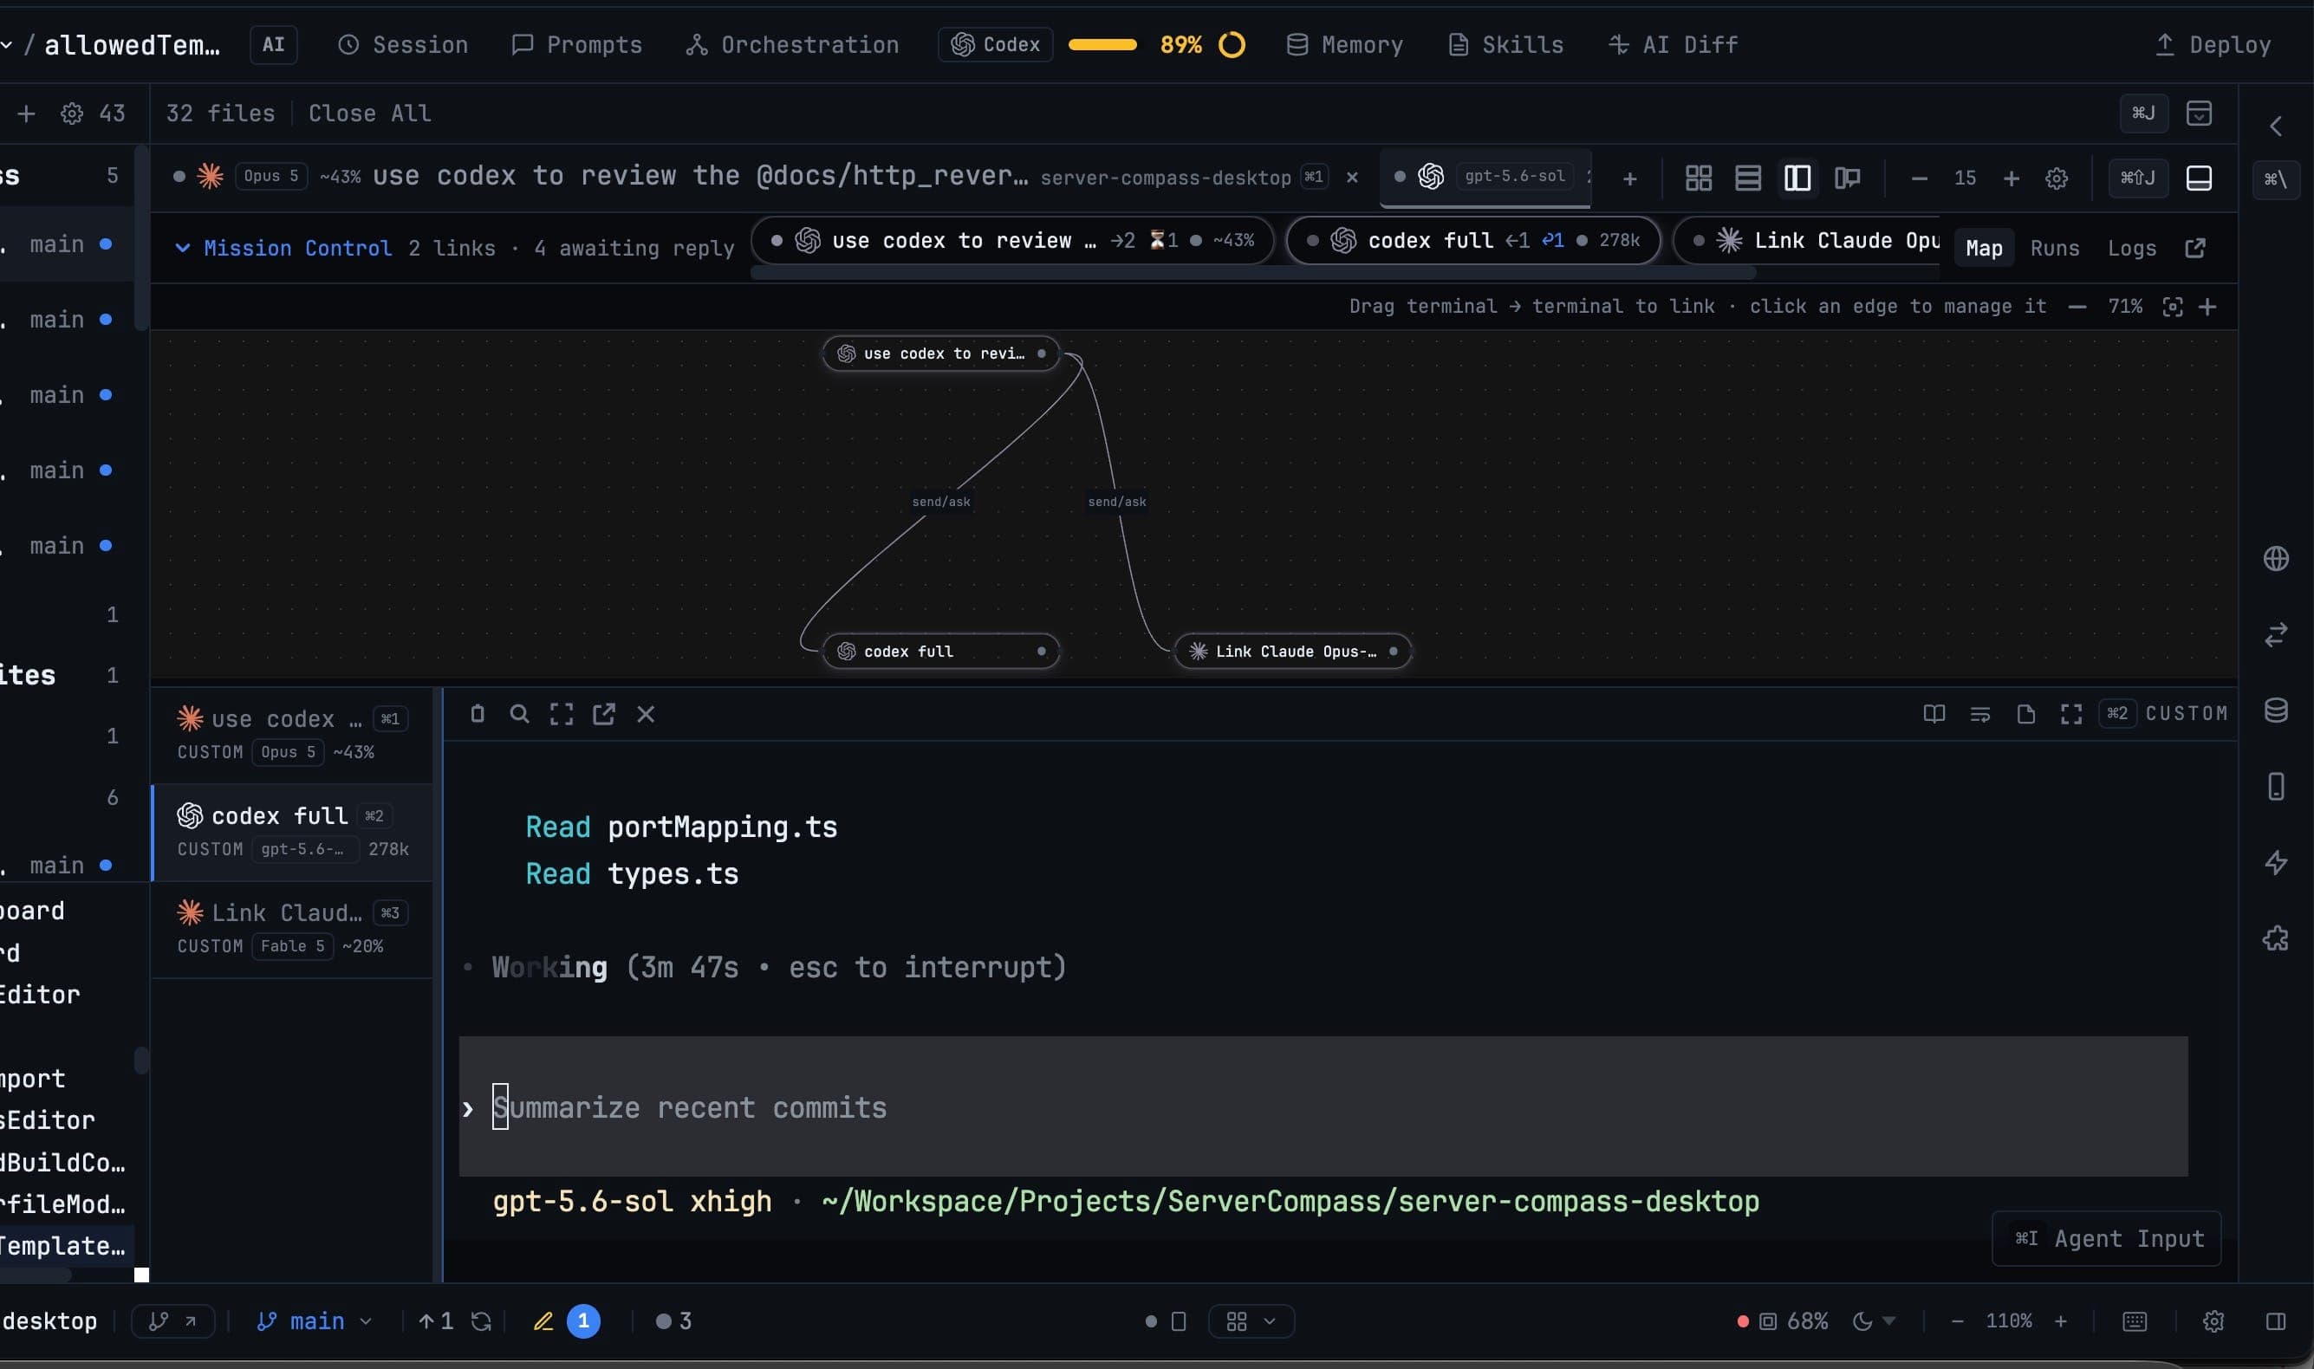Open the database icon in right sidebar
The height and width of the screenshot is (1369, 2314).
coord(2275,710)
